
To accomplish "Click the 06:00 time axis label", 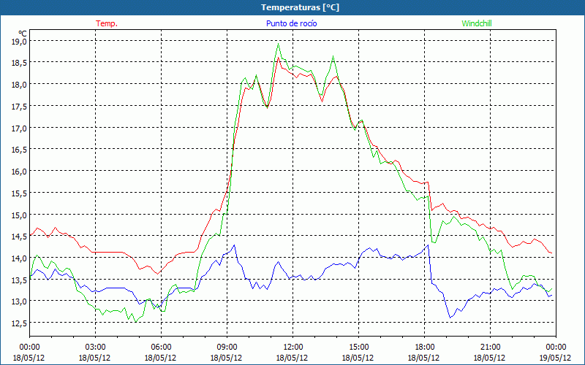I will (161, 347).
